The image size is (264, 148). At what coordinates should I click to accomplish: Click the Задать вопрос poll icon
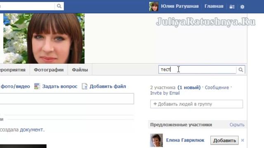[37, 86]
